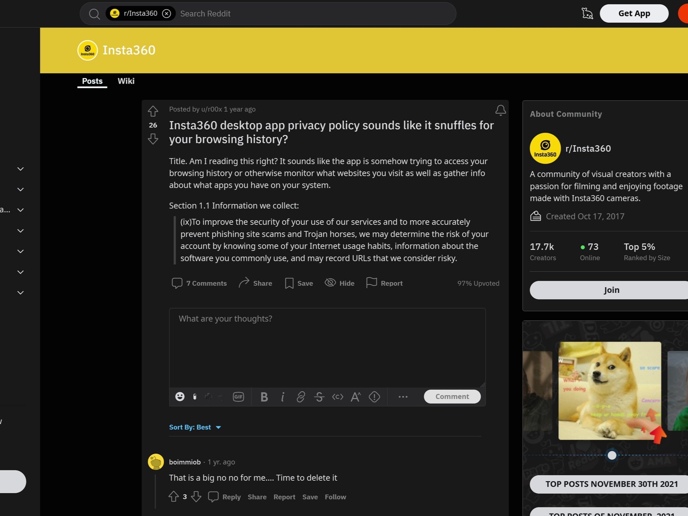This screenshot has height=516, width=688.
Task: Expand first left sidebar chevron
Action: 21,169
